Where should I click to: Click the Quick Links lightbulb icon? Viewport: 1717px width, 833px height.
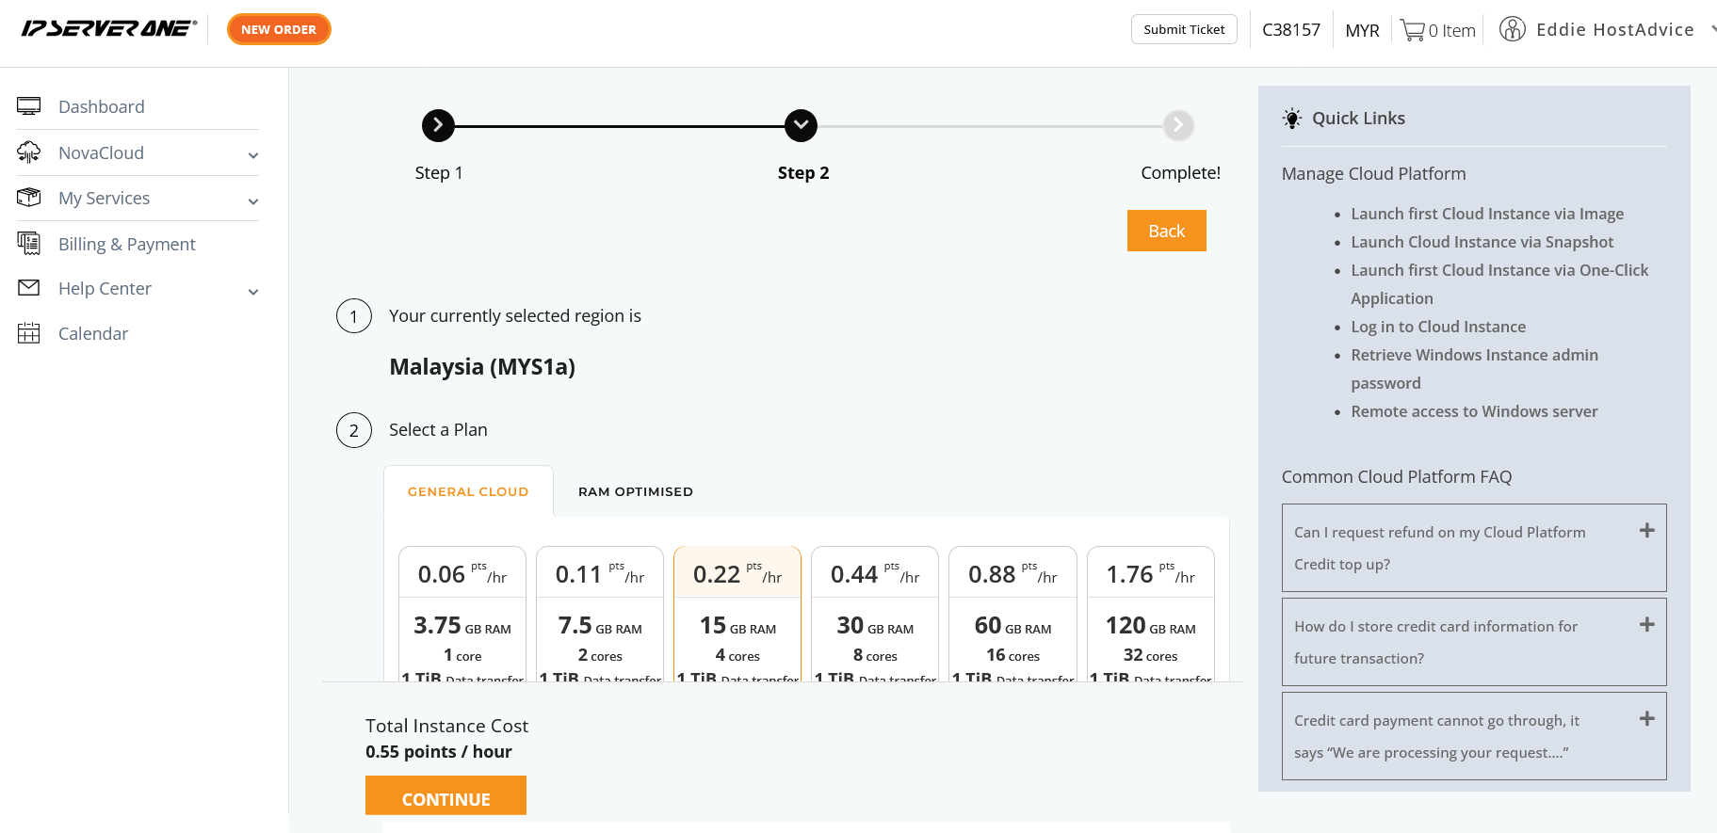(1292, 119)
